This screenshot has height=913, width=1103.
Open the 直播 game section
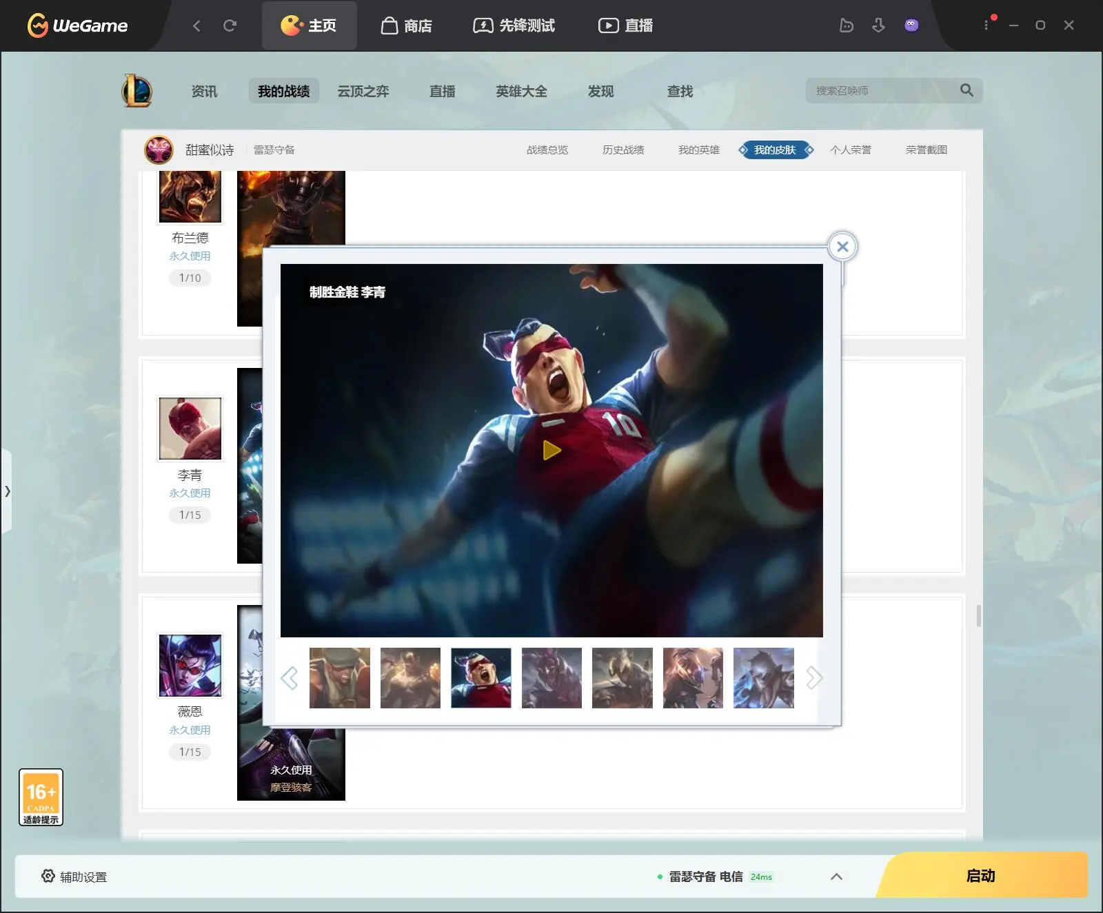click(x=442, y=91)
